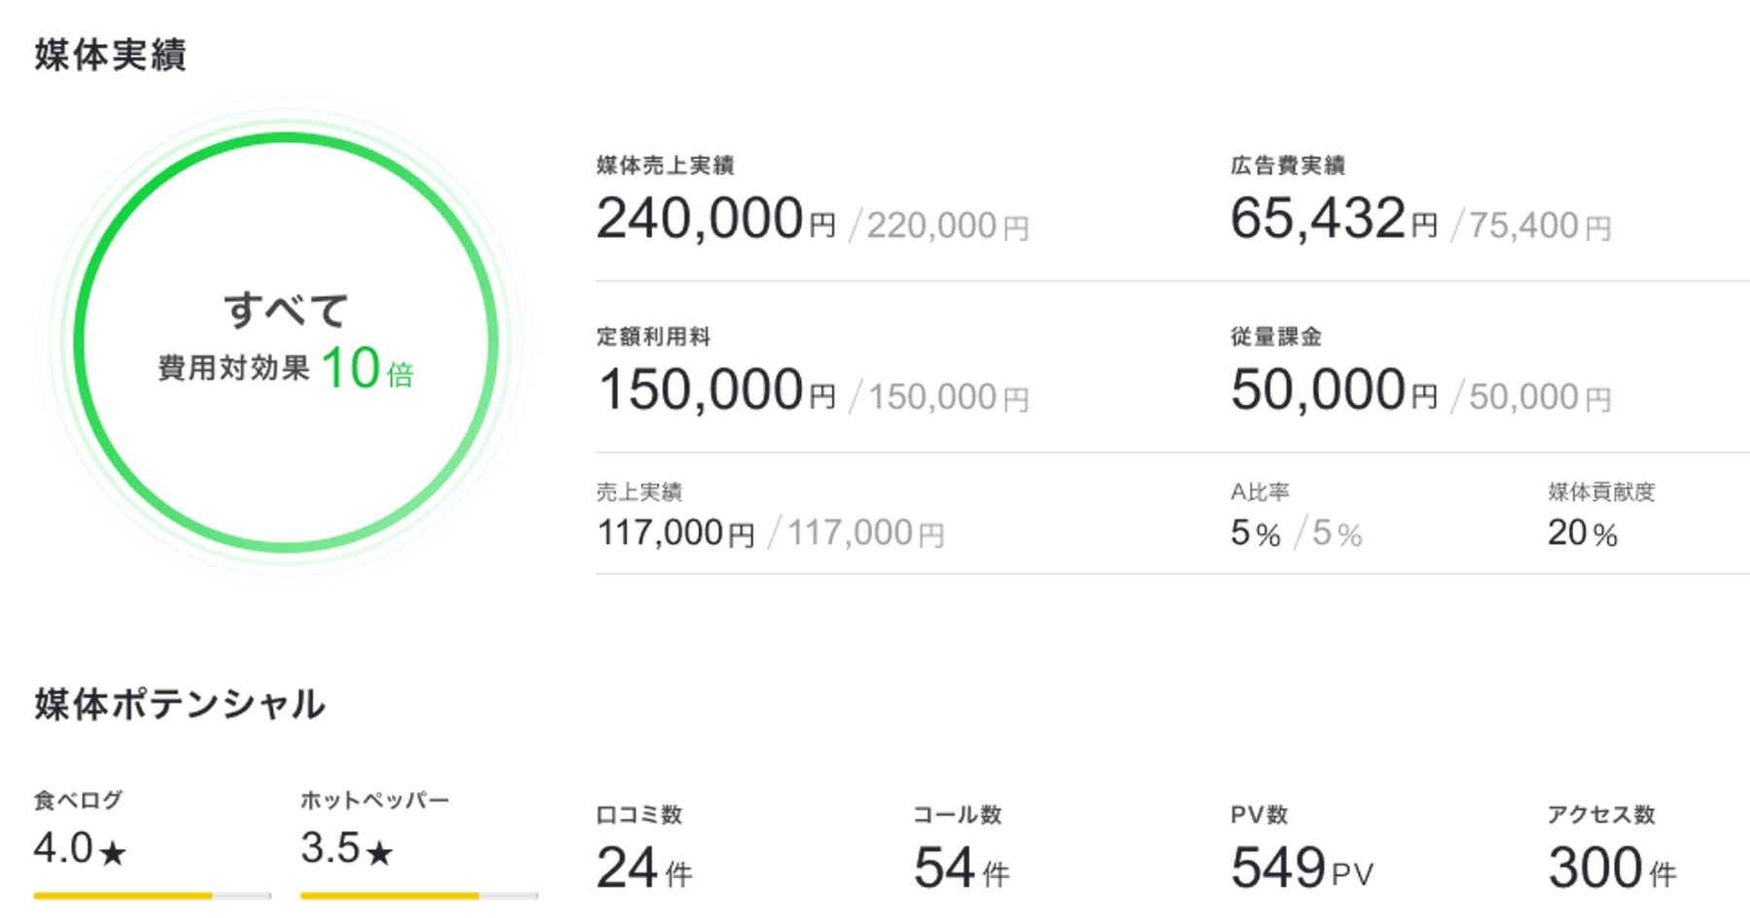This screenshot has width=1750, height=918.
Task: Click the 媒体実績 section heading
Action: pos(110,54)
